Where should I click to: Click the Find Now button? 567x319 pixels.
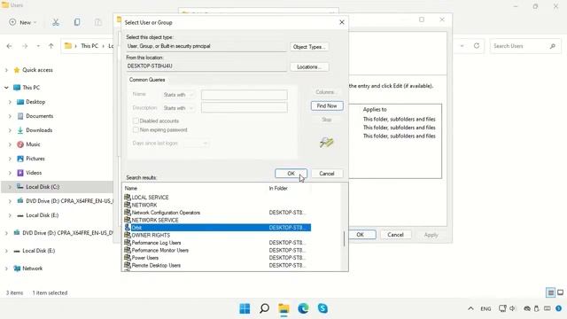(327, 105)
